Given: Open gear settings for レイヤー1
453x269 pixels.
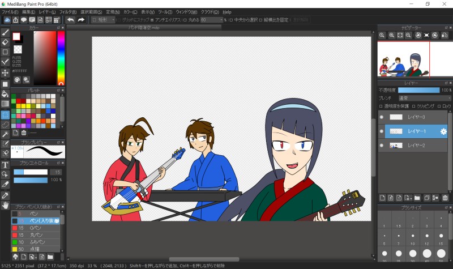Looking at the screenshot, I should click(x=443, y=131).
